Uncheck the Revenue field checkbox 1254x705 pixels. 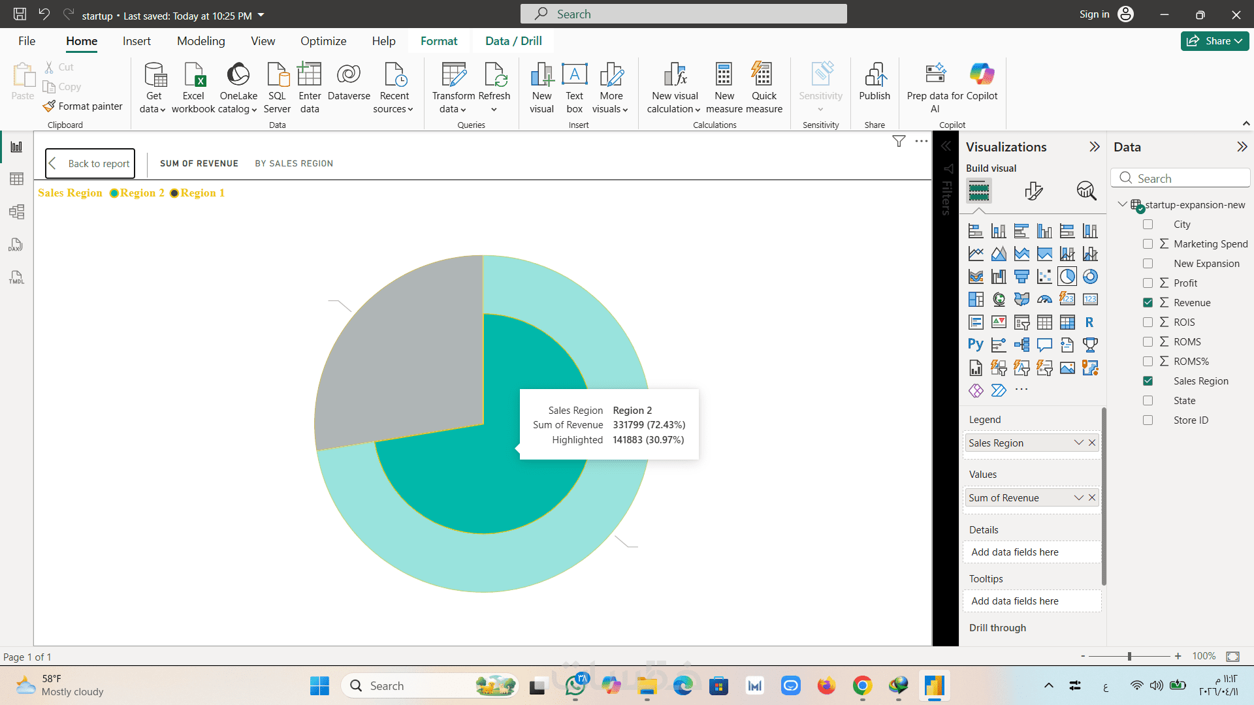click(x=1148, y=302)
